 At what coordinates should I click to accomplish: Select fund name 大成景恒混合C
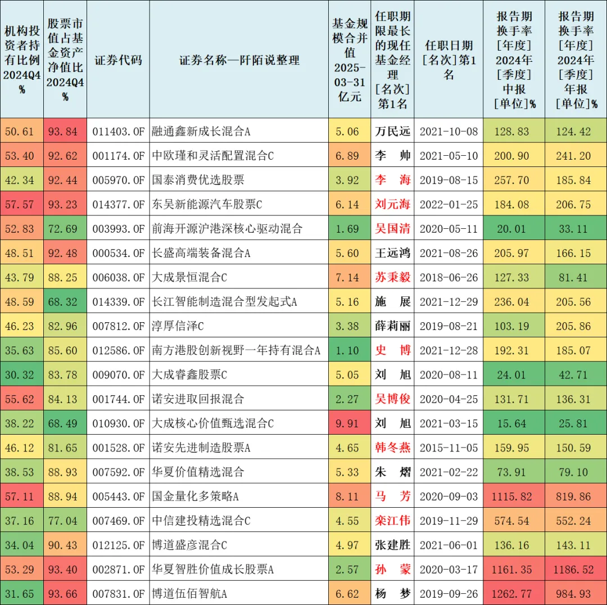click(x=189, y=277)
